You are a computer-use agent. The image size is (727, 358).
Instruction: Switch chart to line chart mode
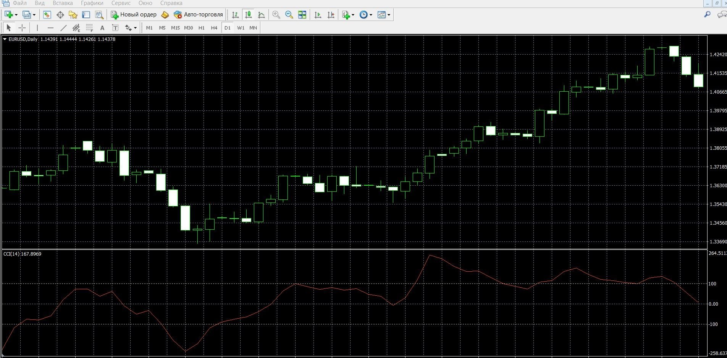262,15
